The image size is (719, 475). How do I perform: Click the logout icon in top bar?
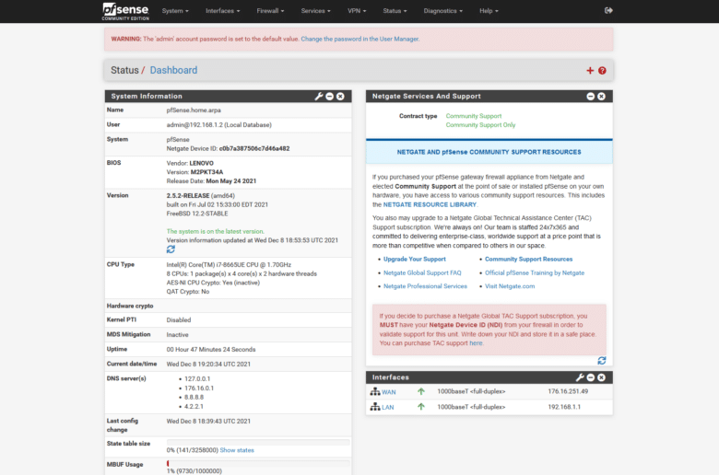(x=608, y=10)
